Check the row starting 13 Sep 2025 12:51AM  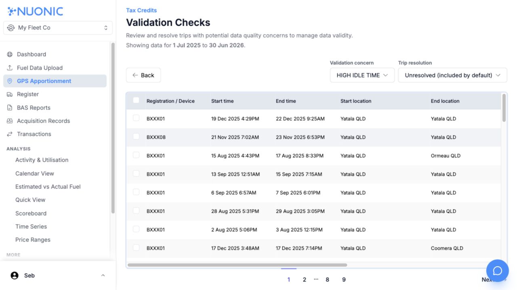click(136, 174)
